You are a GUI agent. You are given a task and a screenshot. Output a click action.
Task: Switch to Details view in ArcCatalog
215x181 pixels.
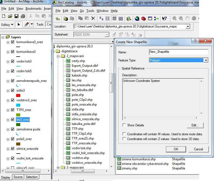[x=114, y=18]
